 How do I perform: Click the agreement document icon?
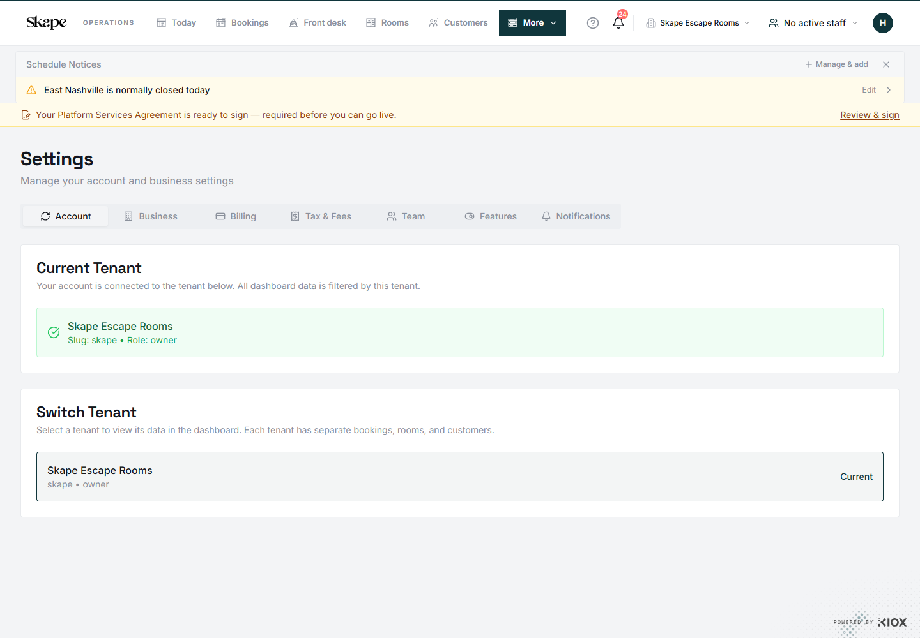click(26, 115)
